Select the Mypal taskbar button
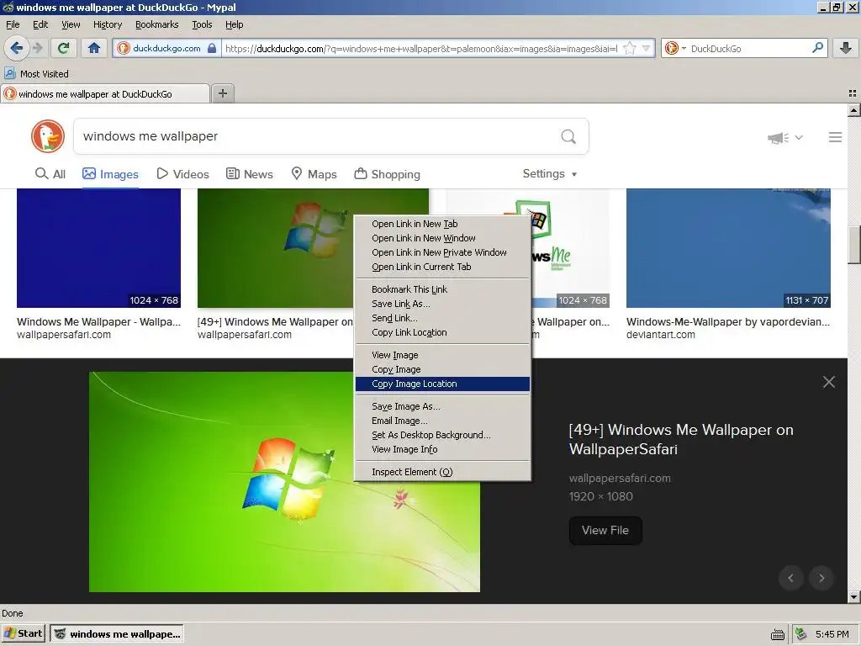 pyautogui.click(x=116, y=634)
